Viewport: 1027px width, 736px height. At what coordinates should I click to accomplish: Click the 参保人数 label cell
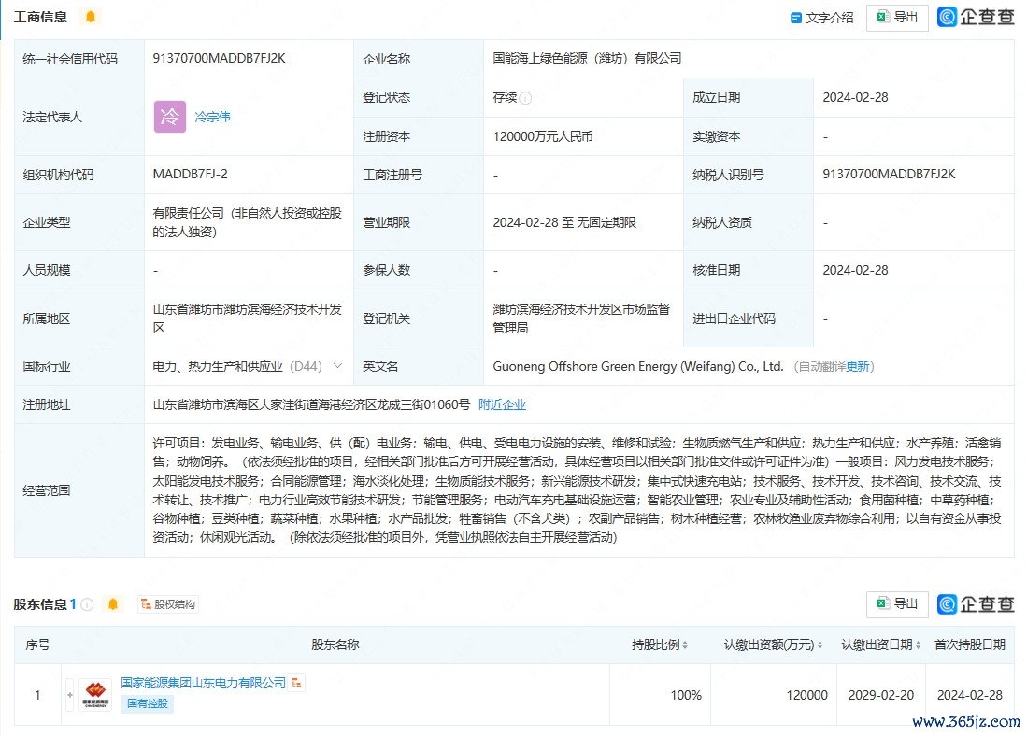419,271
